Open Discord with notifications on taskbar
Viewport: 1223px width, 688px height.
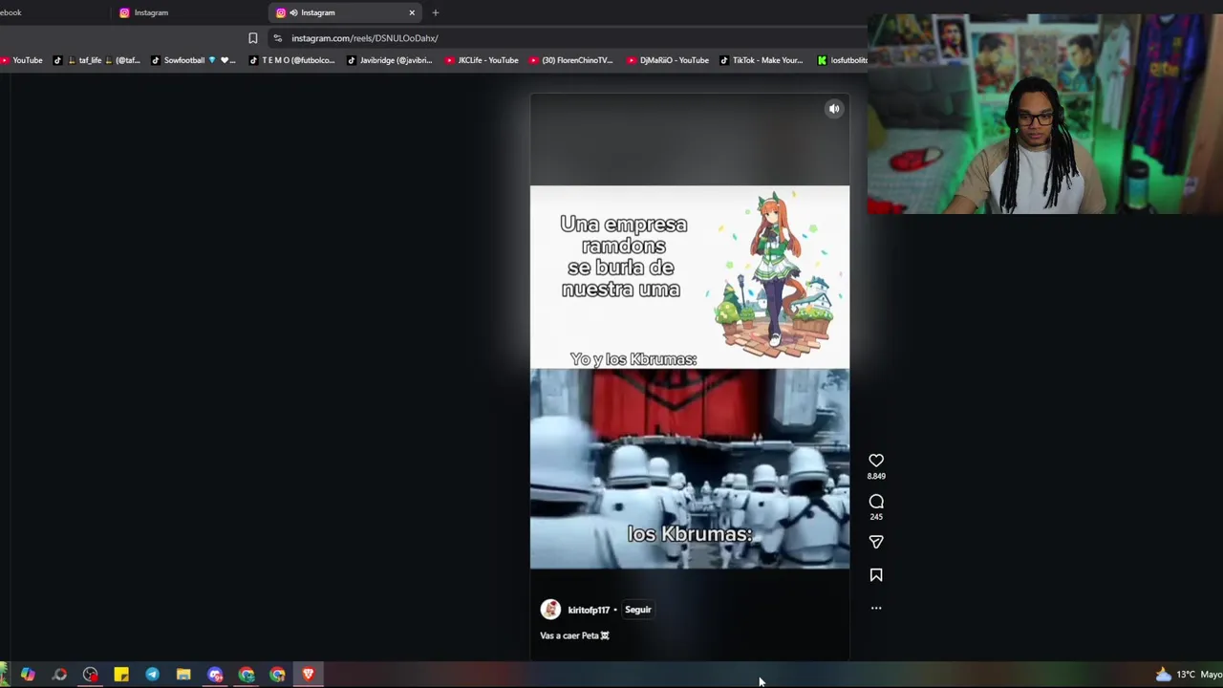(215, 675)
